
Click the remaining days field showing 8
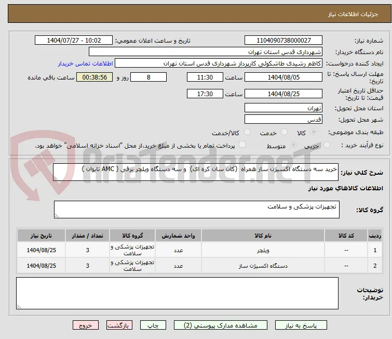[148, 77]
